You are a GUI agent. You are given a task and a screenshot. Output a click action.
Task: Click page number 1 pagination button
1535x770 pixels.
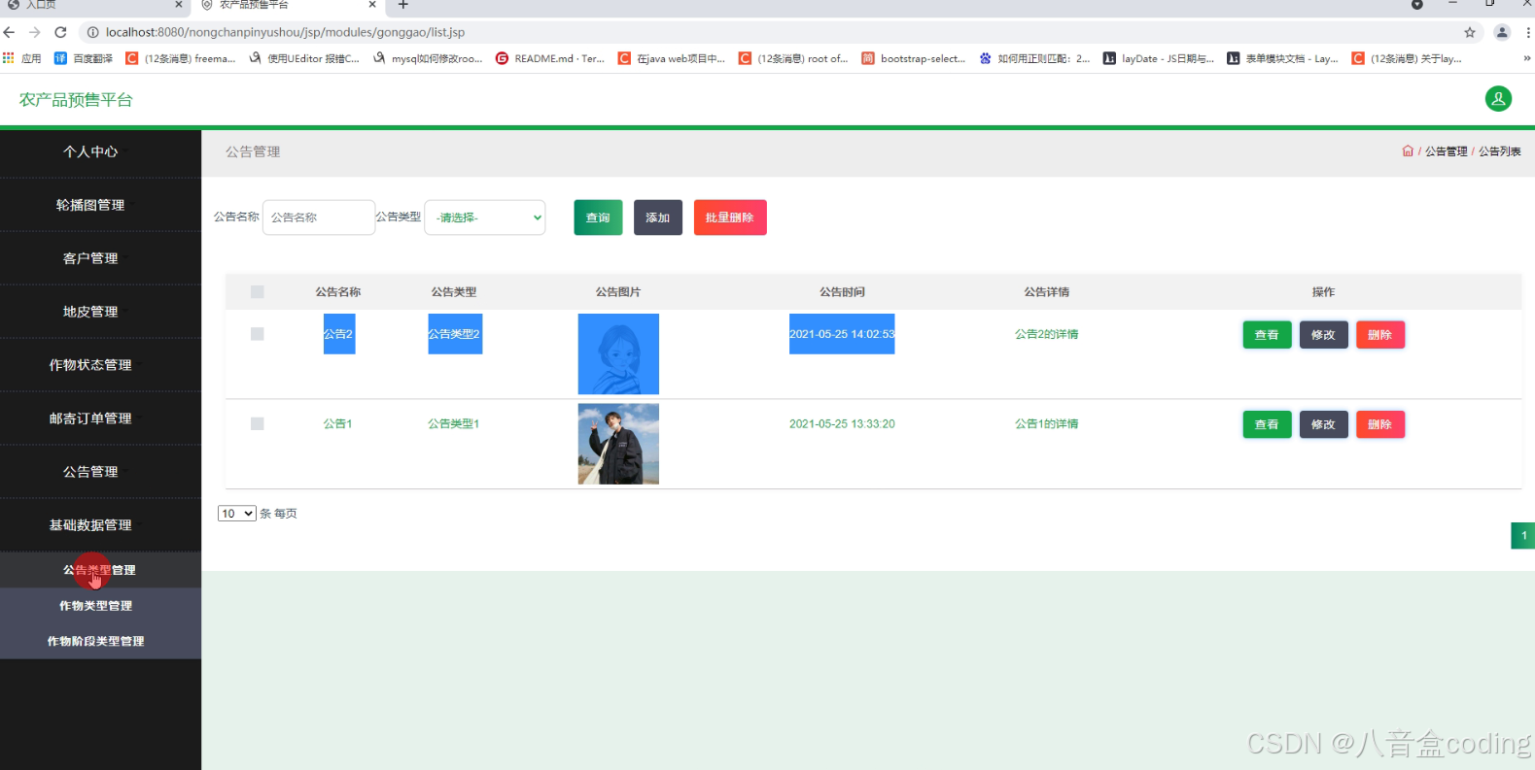[x=1523, y=535]
